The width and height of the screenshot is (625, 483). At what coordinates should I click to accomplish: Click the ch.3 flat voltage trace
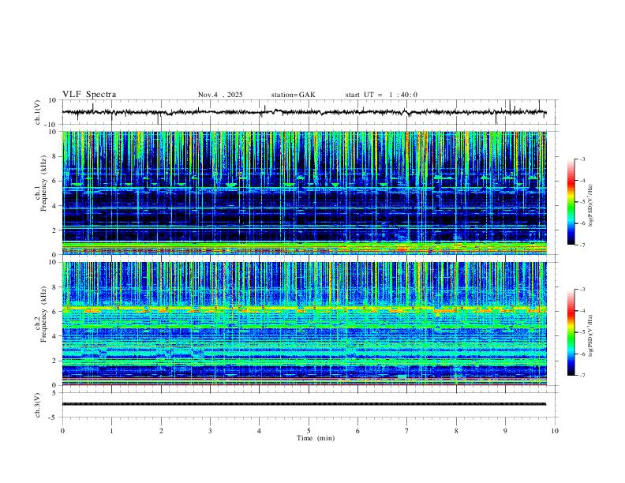pyautogui.click(x=304, y=404)
